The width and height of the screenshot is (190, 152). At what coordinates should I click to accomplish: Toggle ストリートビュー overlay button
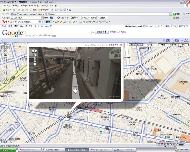coord(135,45)
